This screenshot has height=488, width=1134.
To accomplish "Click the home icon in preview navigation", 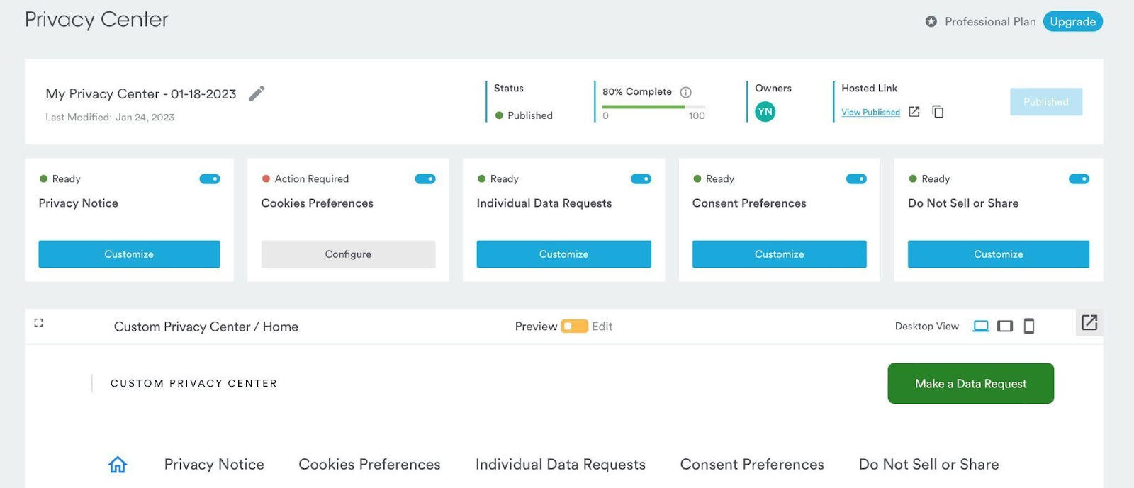I will [x=118, y=465].
